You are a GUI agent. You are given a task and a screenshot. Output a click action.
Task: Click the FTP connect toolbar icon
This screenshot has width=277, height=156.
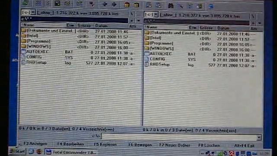pos(148,5)
